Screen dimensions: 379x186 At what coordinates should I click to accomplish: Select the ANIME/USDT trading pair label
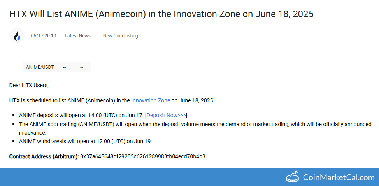tap(40, 67)
